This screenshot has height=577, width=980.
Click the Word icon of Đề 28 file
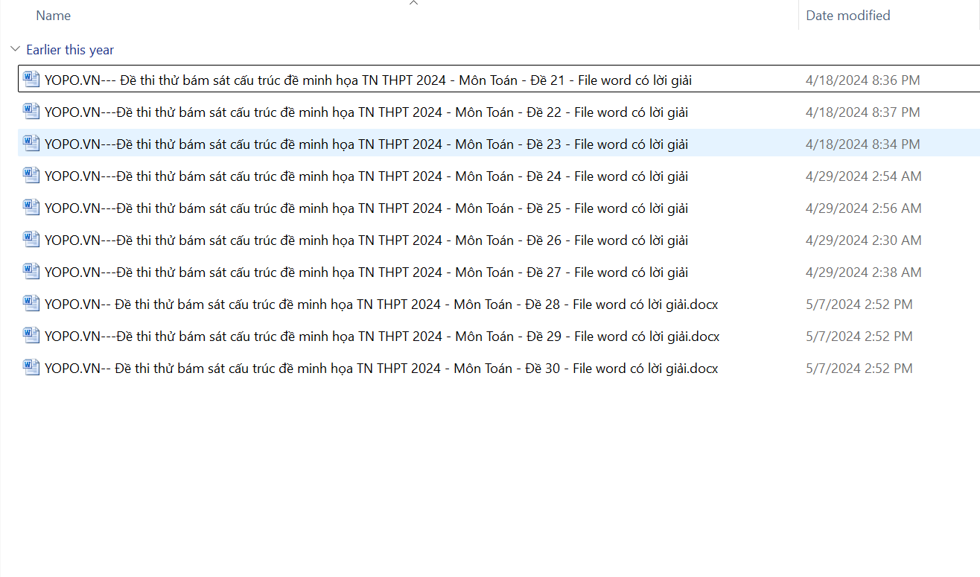(x=31, y=304)
